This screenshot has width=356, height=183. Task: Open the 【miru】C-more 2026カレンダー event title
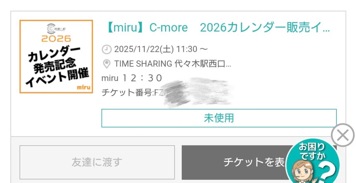point(218,28)
